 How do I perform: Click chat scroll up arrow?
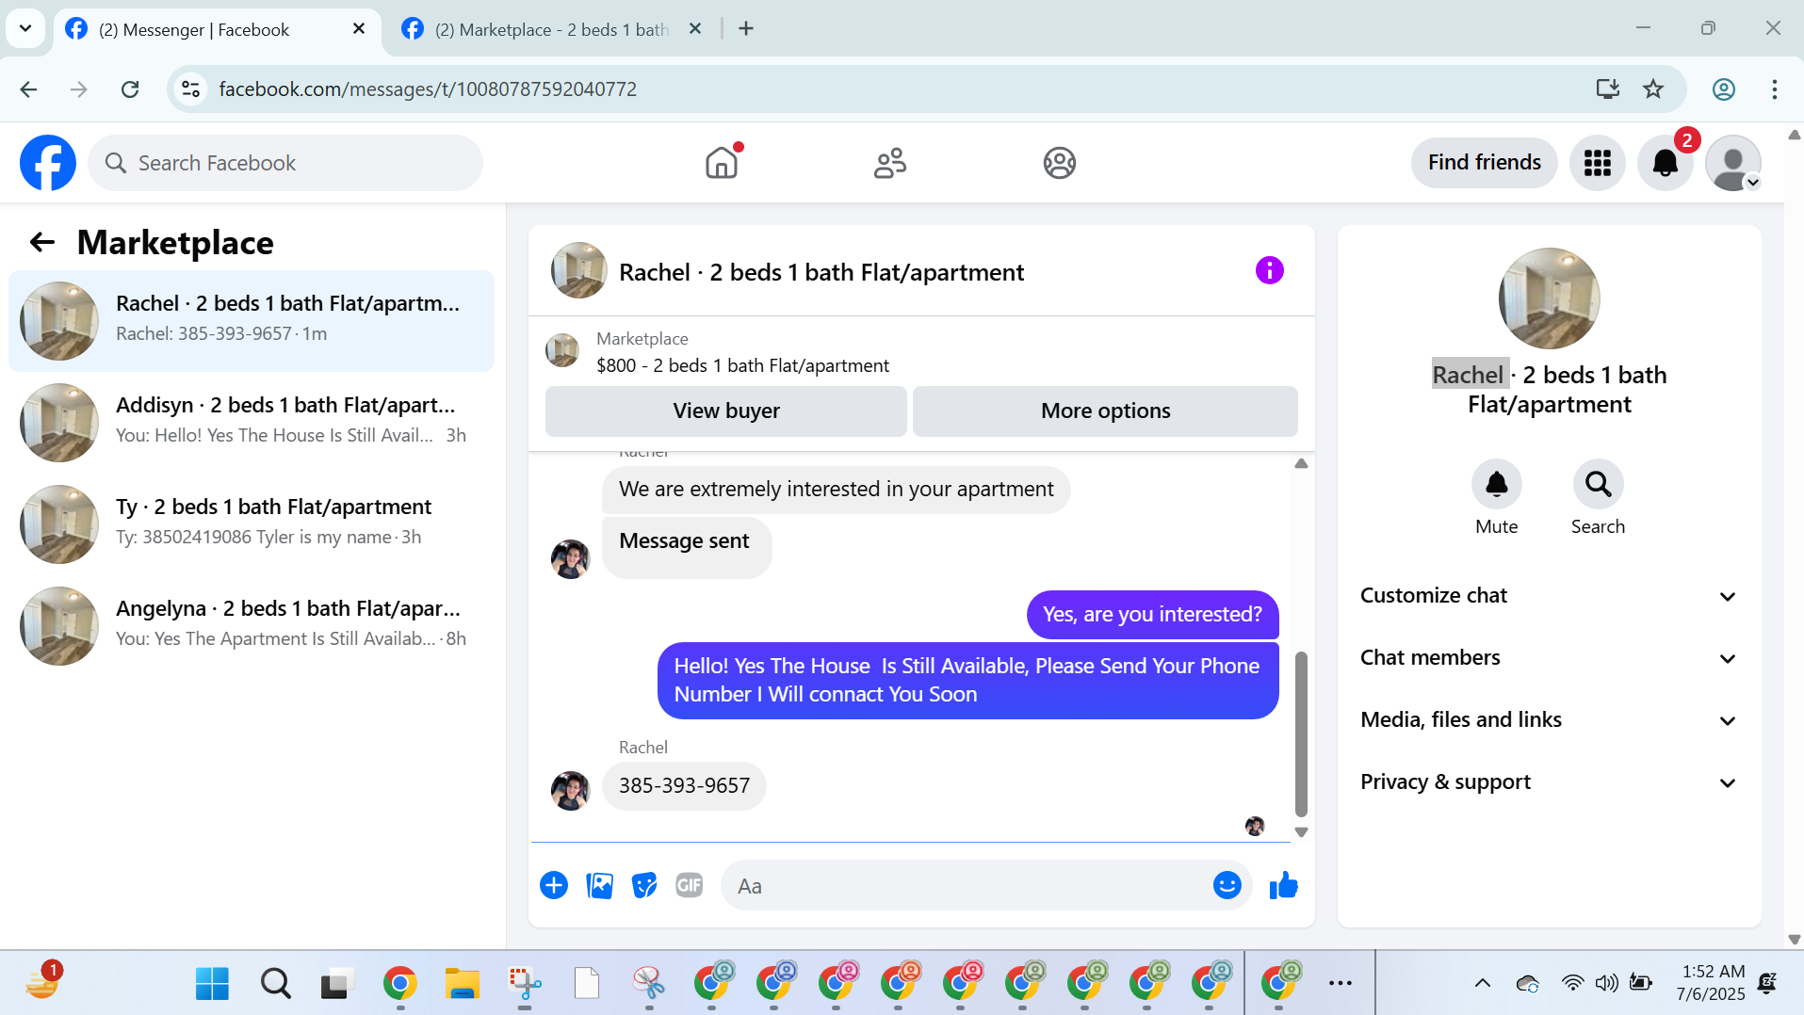(x=1301, y=463)
